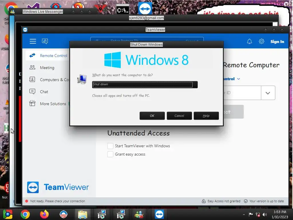Screen dimensions: 293x220
Task: Open TeamViewer settings gear
Action: click(262, 41)
